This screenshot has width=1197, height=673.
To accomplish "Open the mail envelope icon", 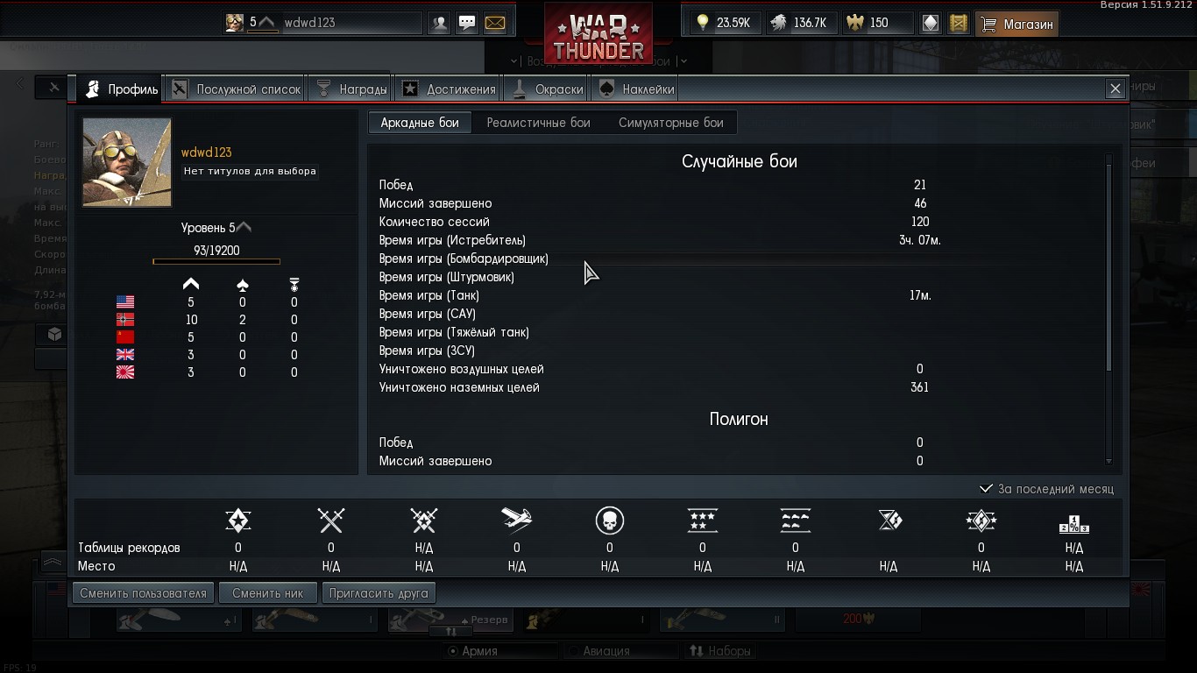I will tap(495, 24).
